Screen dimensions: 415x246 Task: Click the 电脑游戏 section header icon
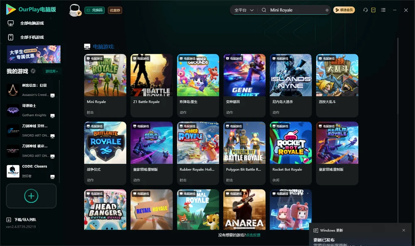pyautogui.click(x=87, y=47)
